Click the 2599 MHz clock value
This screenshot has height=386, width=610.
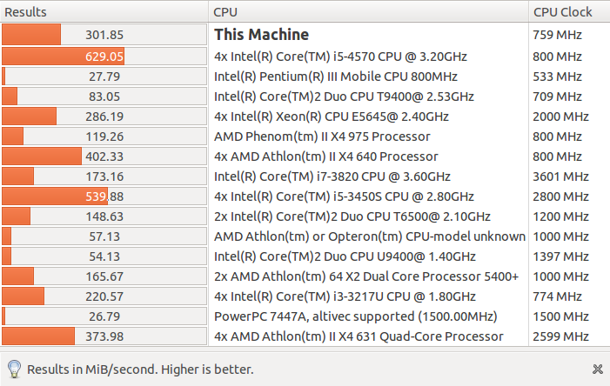[560, 336]
